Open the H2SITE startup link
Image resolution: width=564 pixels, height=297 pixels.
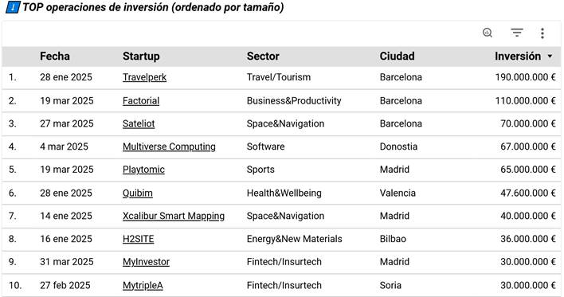click(138, 239)
